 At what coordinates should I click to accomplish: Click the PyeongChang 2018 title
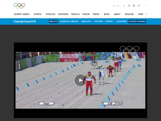point(25,22)
